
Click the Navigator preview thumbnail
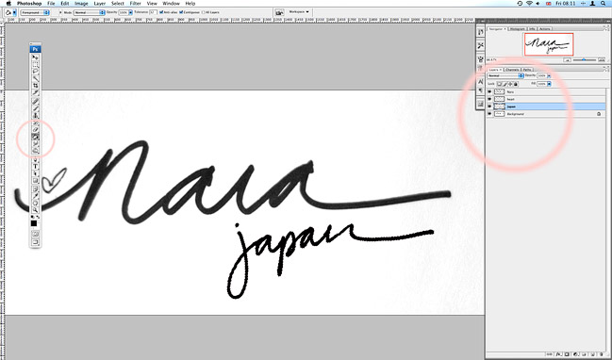point(549,44)
